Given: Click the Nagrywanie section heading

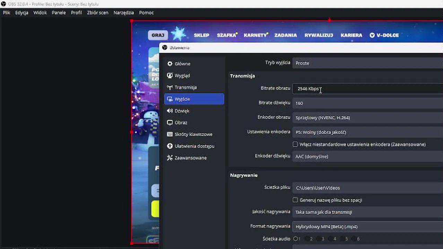Looking at the screenshot, I should point(244,175).
